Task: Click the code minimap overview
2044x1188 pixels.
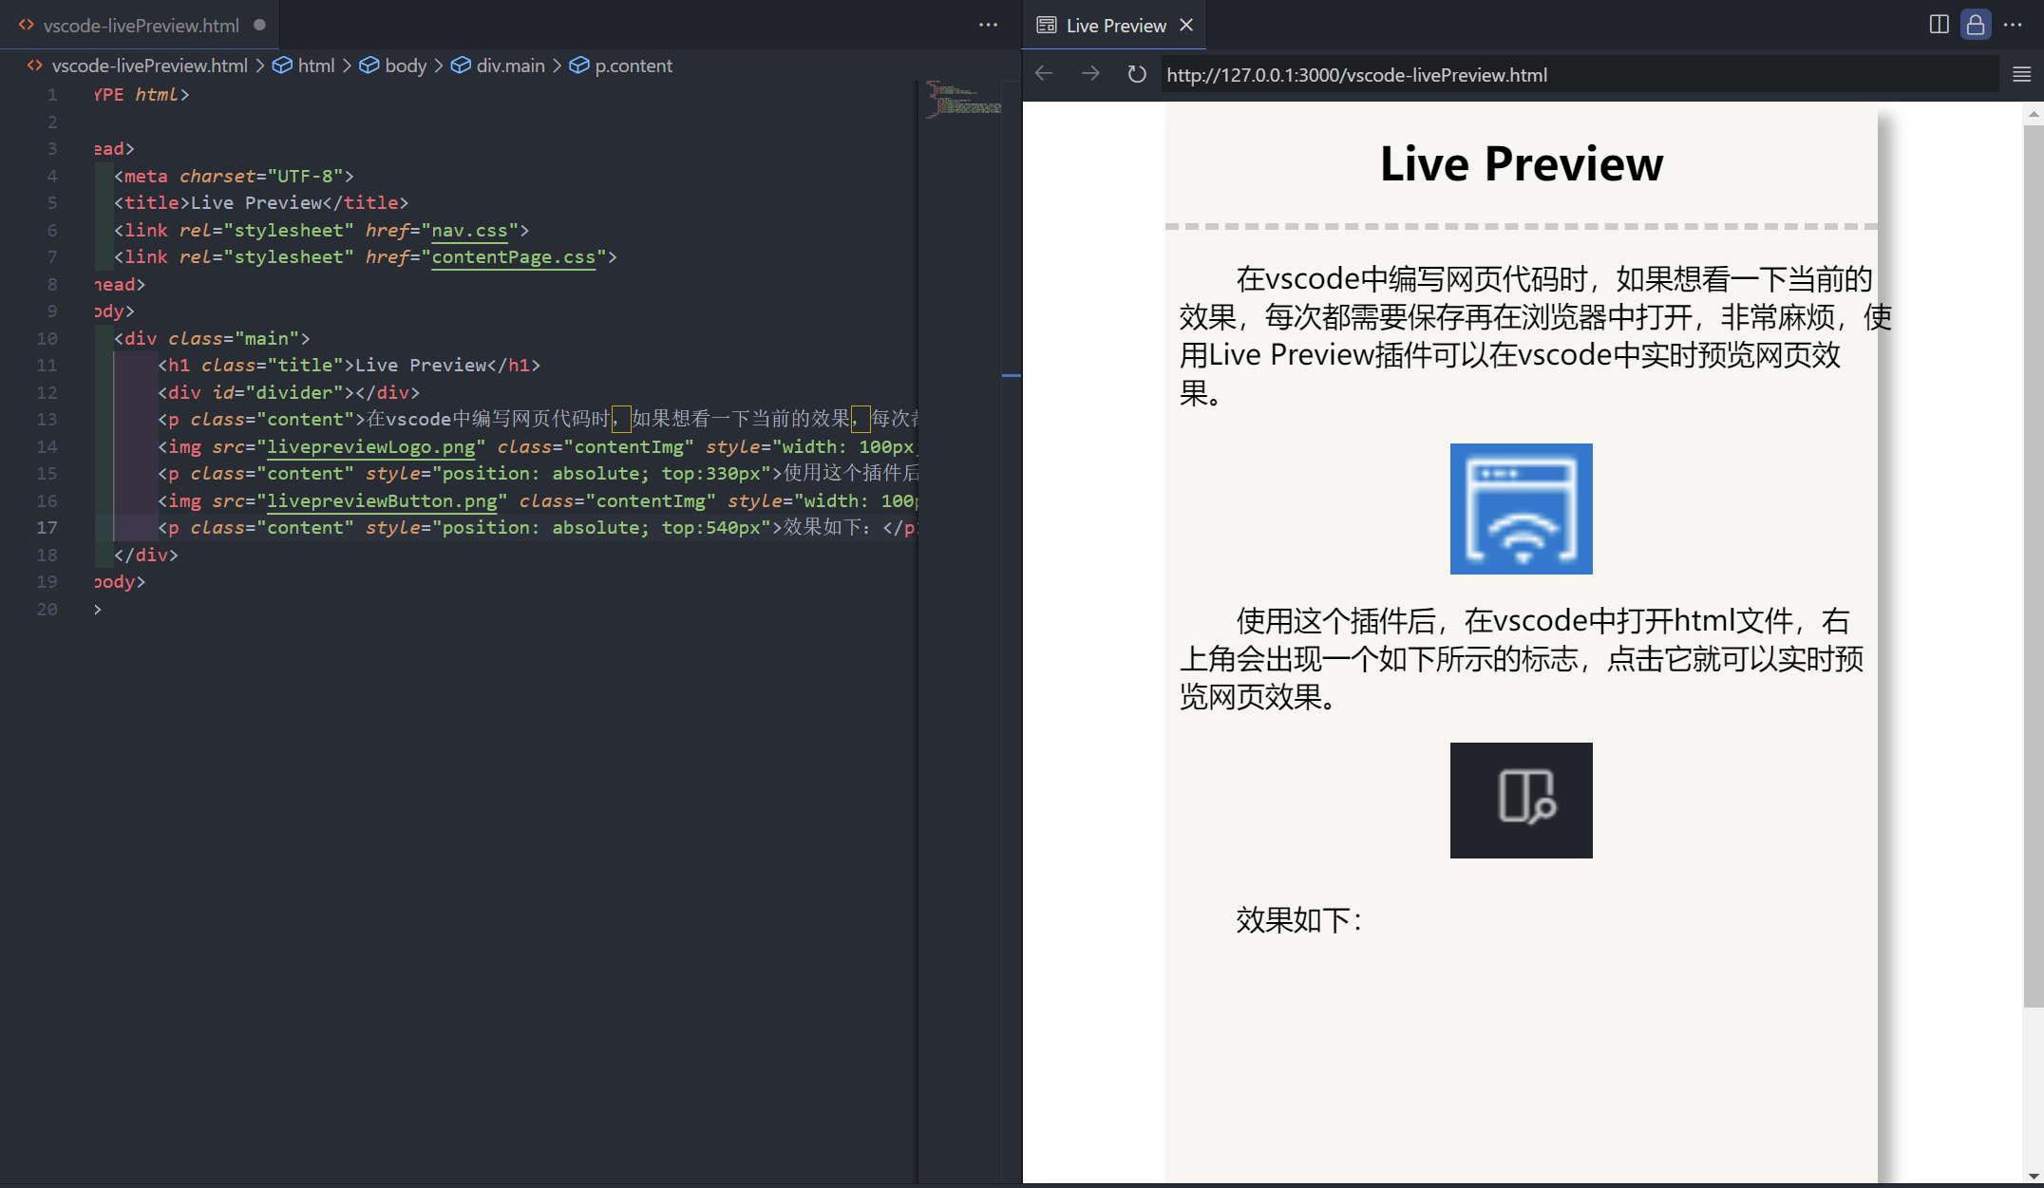Action: (x=963, y=99)
